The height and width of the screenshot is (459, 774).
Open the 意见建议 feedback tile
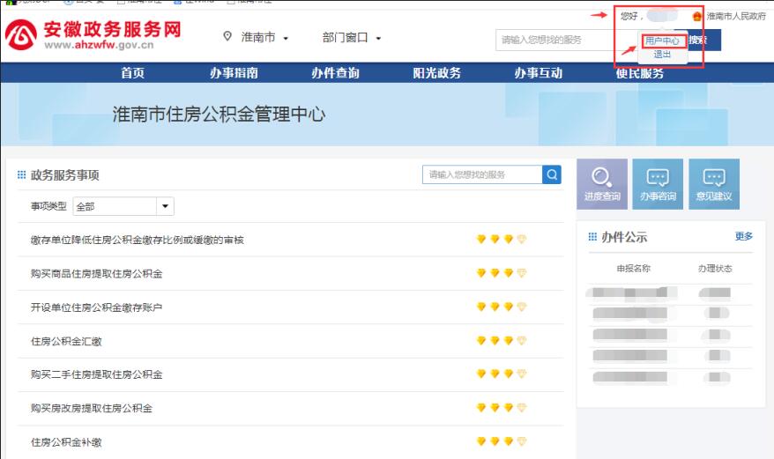point(714,184)
